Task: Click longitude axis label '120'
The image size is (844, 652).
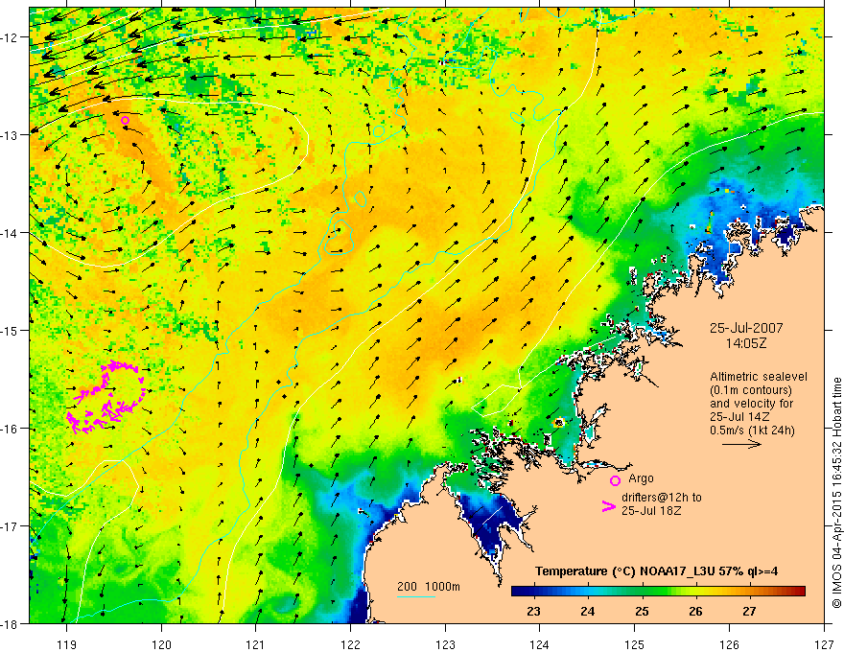Action: click(x=161, y=644)
